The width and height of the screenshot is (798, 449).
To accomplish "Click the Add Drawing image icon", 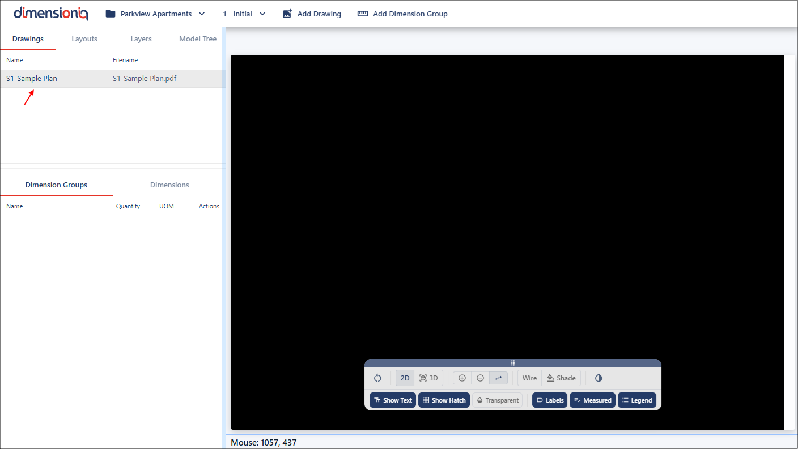I will click(x=287, y=14).
